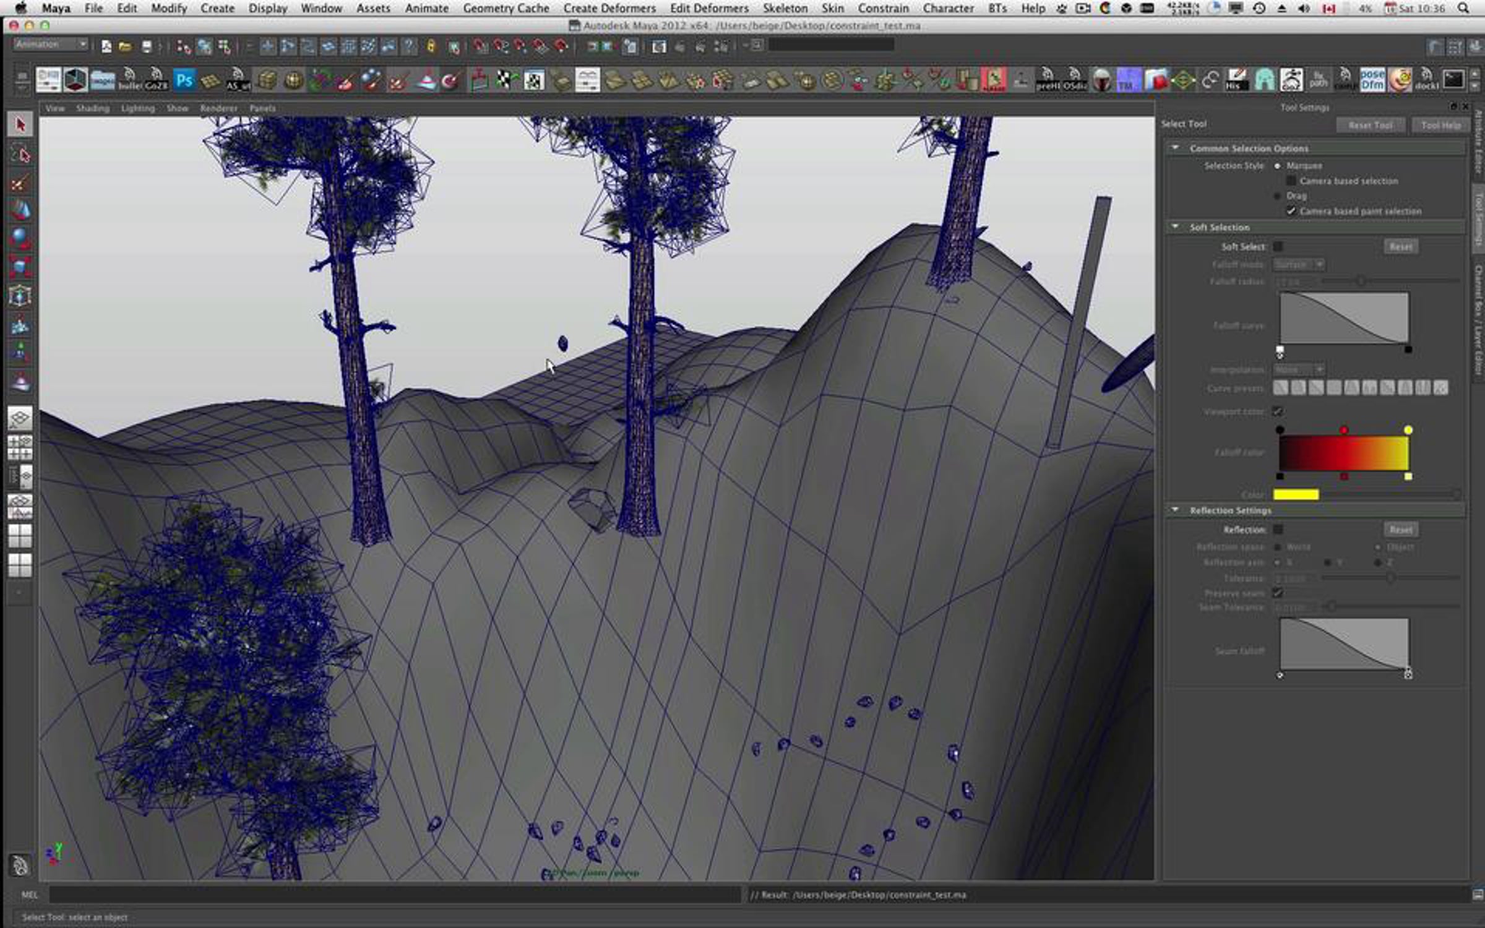Click the MEL command input field
Image resolution: width=1485 pixels, height=928 pixels.
tap(394, 895)
